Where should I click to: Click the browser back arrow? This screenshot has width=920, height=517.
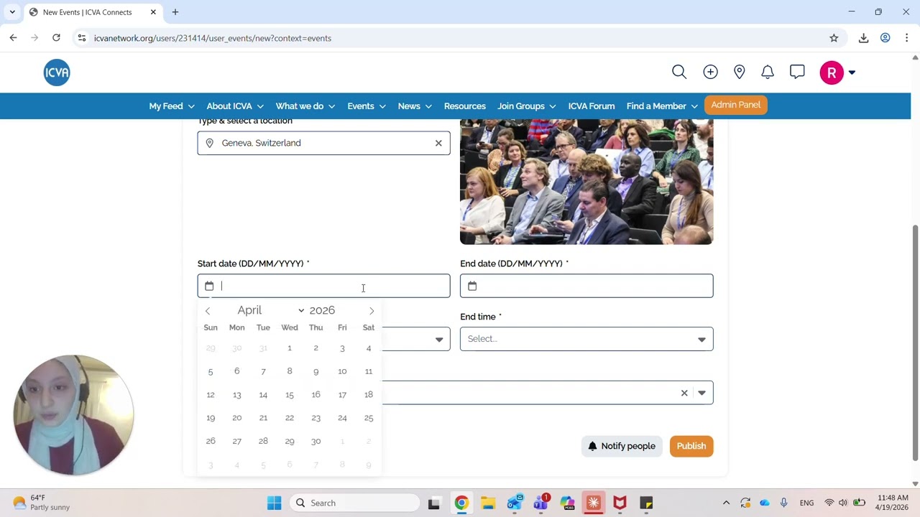click(13, 38)
